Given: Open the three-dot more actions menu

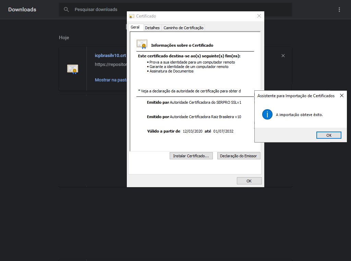Looking at the screenshot, I should coord(339,10).
